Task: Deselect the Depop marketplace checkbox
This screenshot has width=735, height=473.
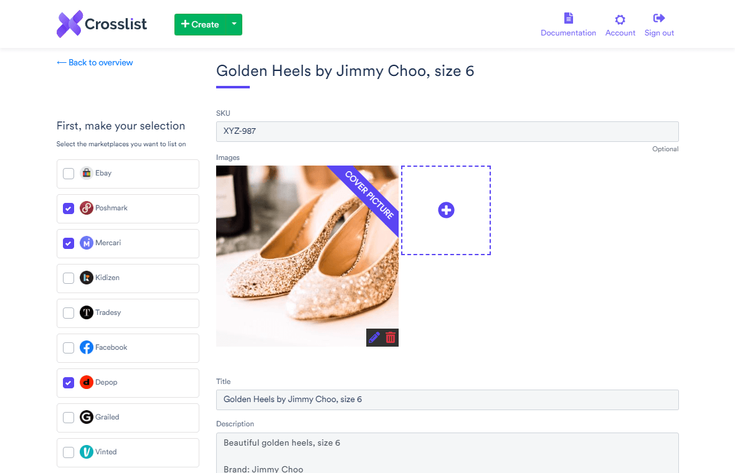Action: [69, 383]
